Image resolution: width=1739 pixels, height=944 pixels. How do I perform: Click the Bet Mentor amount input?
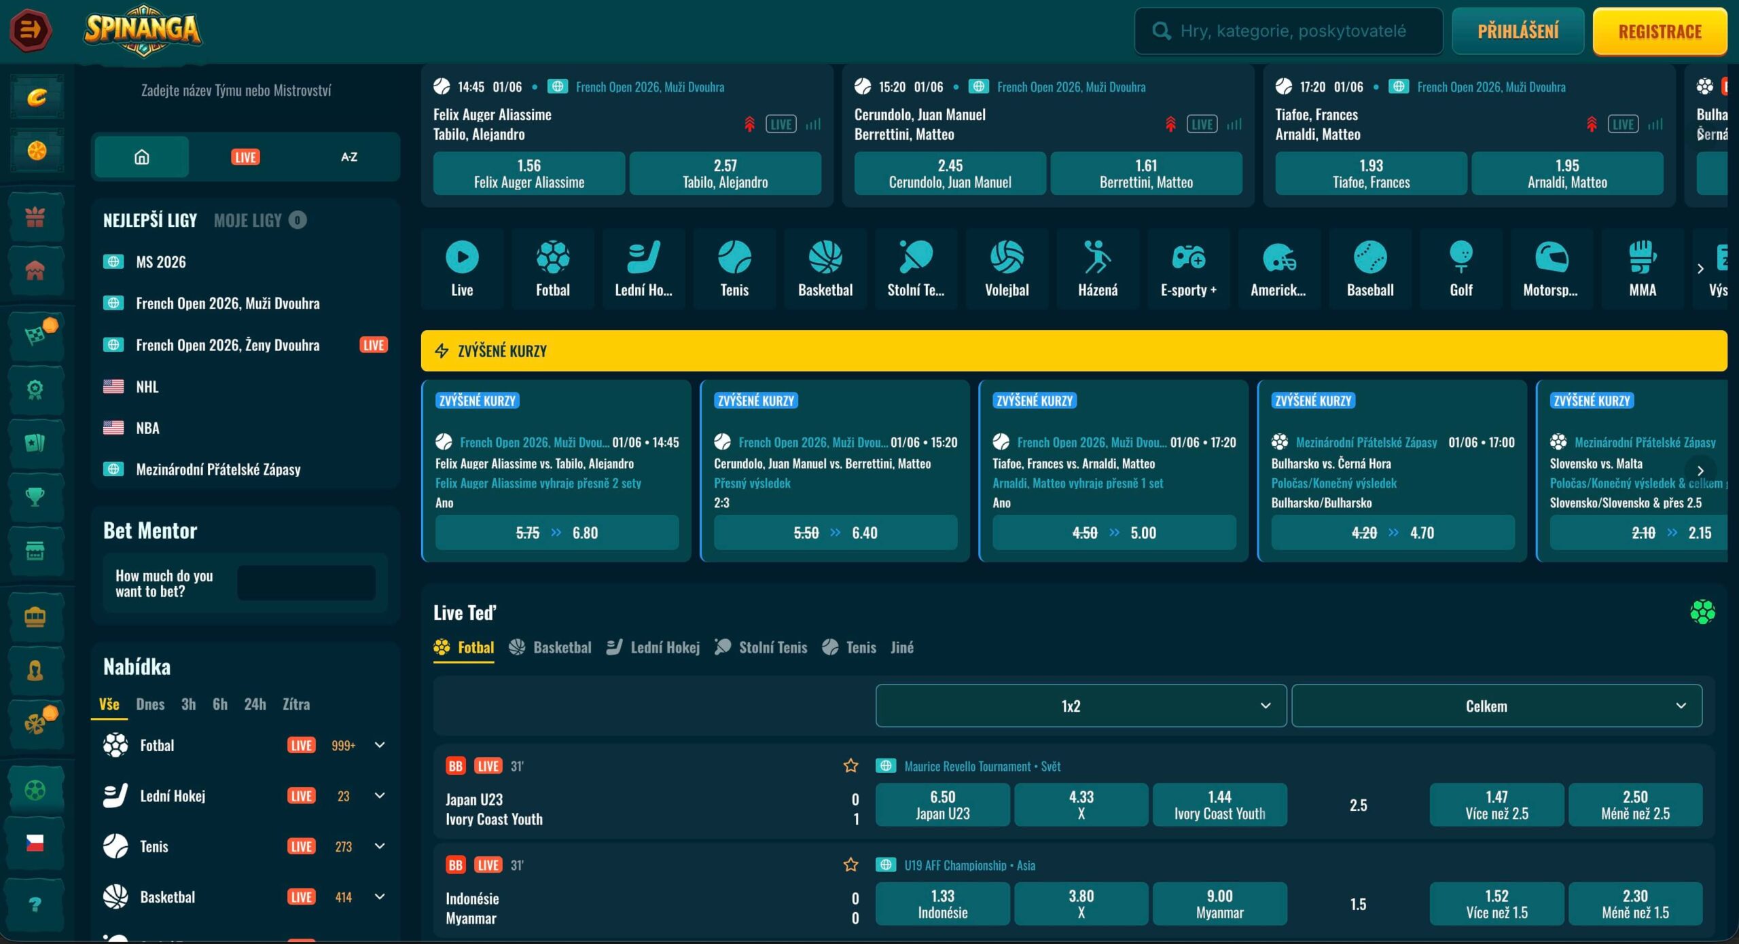point(306,583)
